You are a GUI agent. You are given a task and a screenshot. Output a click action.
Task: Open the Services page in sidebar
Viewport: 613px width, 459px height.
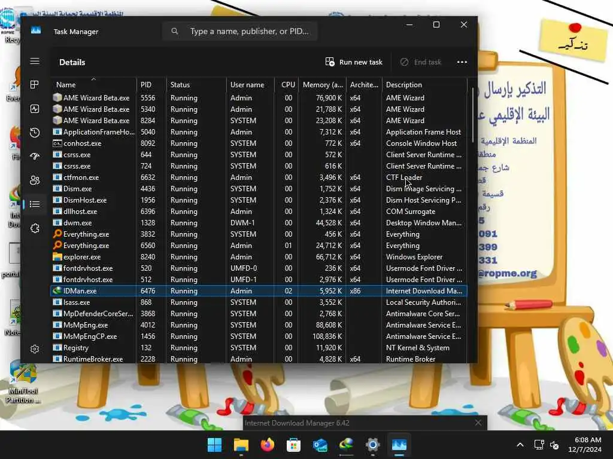35,228
